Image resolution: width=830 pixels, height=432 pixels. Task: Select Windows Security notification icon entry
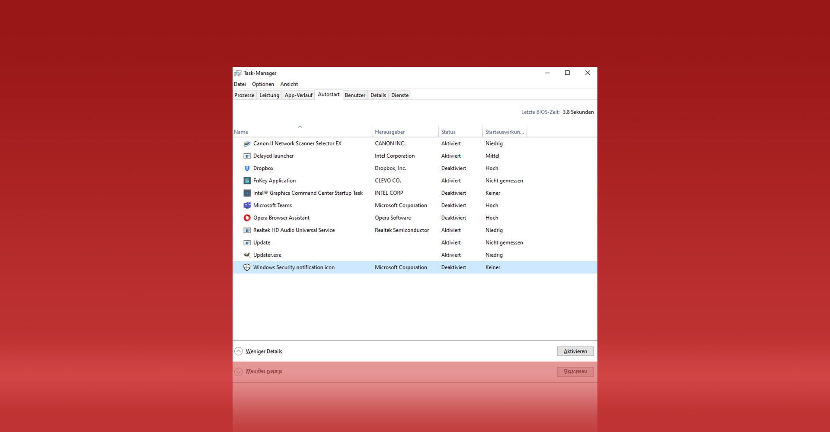coord(294,267)
